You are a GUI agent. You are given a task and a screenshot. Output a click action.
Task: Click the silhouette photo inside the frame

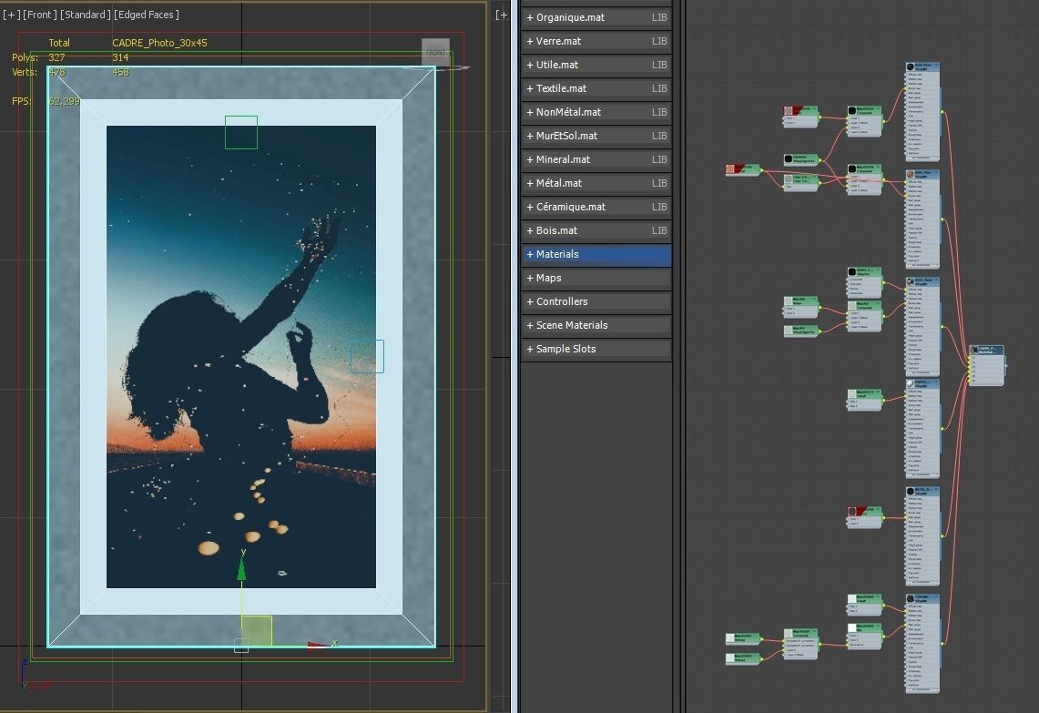click(241, 357)
